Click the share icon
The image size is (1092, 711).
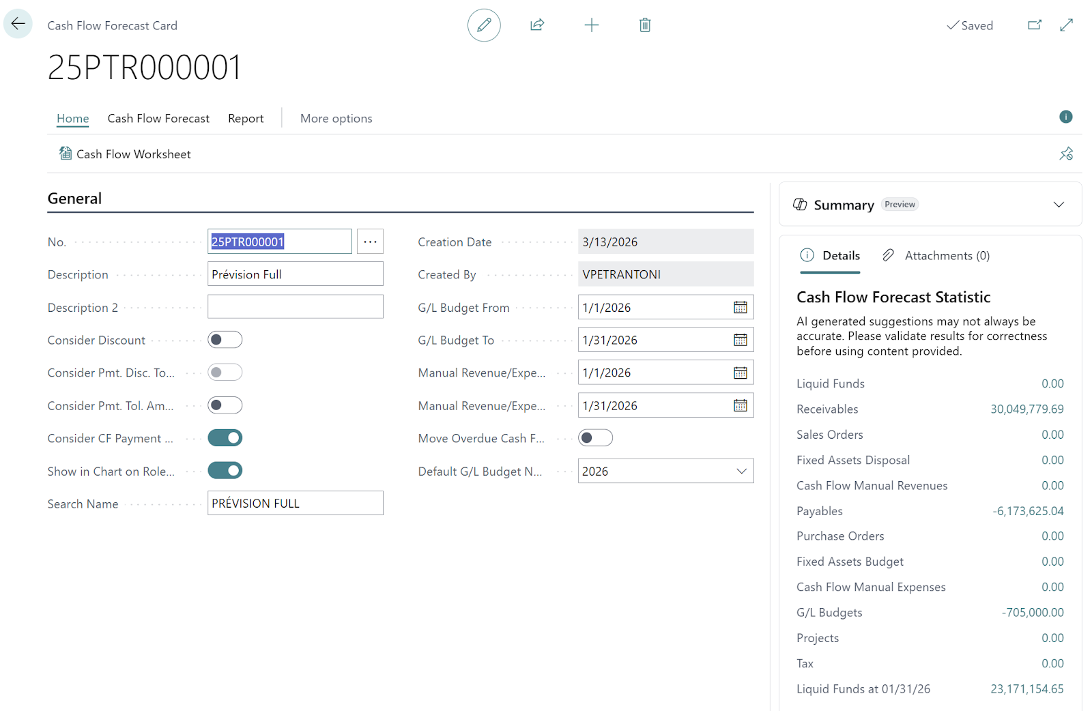[x=537, y=25]
